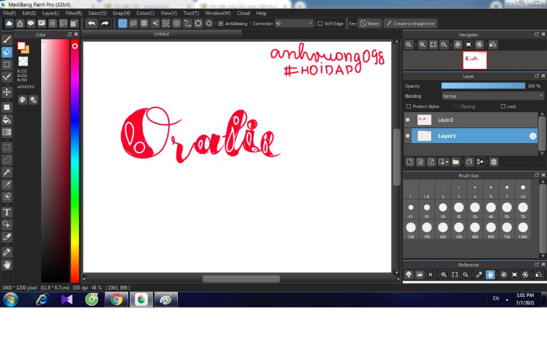Select the Brush tool

[6, 40]
